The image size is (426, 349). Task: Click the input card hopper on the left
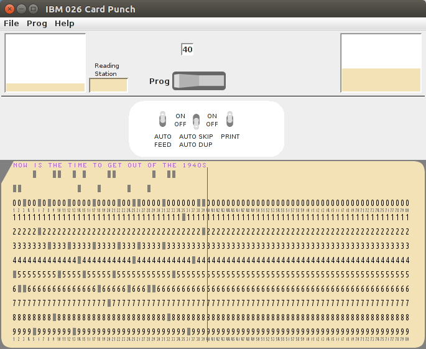coord(45,63)
